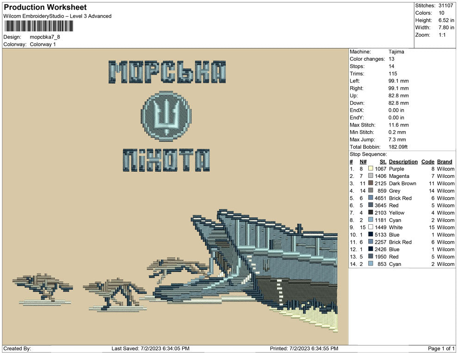
Task: Click the Brand column header
Action: 445,162
